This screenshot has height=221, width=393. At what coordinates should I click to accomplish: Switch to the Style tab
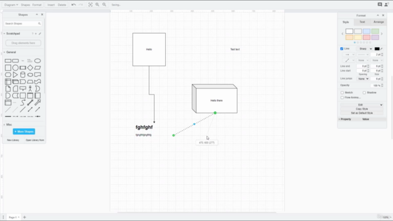click(x=346, y=22)
